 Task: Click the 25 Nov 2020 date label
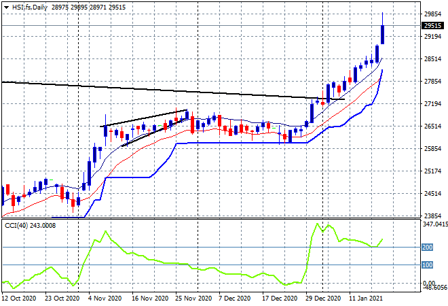[x=193, y=299]
